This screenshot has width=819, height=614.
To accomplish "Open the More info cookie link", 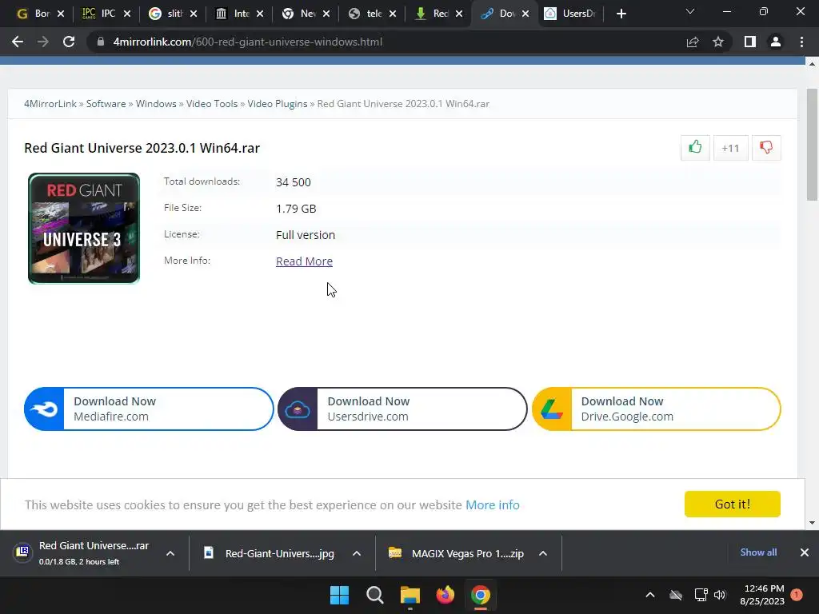I will point(493,505).
